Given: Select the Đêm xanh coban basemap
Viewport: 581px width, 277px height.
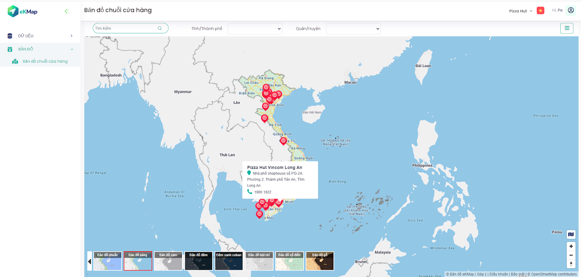Looking at the screenshot, I should 229,261.
